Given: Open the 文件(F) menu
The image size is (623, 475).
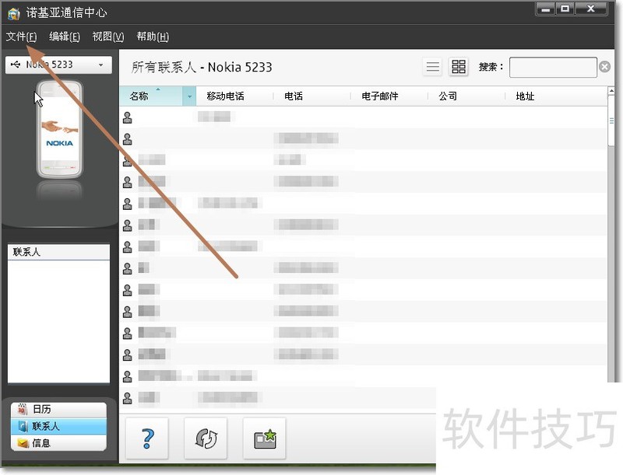Looking at the screenshot, I should 21,37.
